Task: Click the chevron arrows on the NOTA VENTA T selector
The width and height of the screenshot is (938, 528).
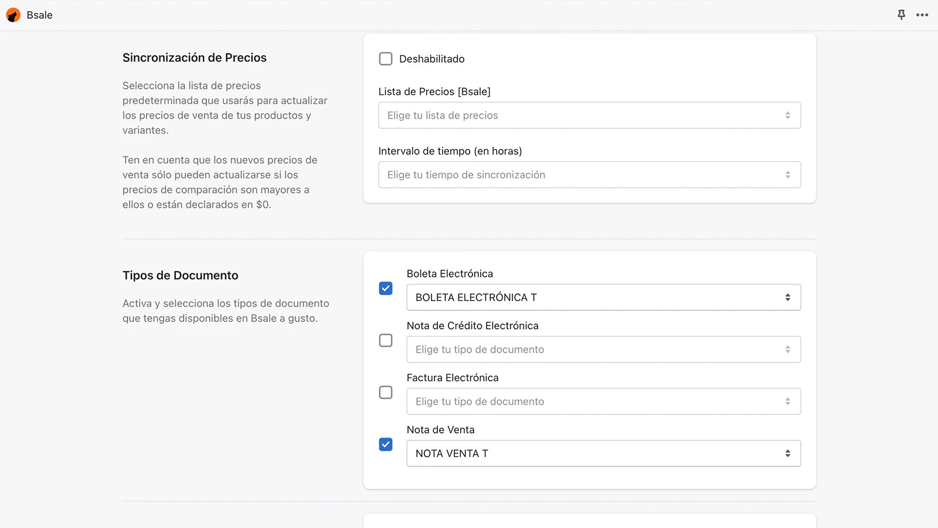Action: (789, 453)
